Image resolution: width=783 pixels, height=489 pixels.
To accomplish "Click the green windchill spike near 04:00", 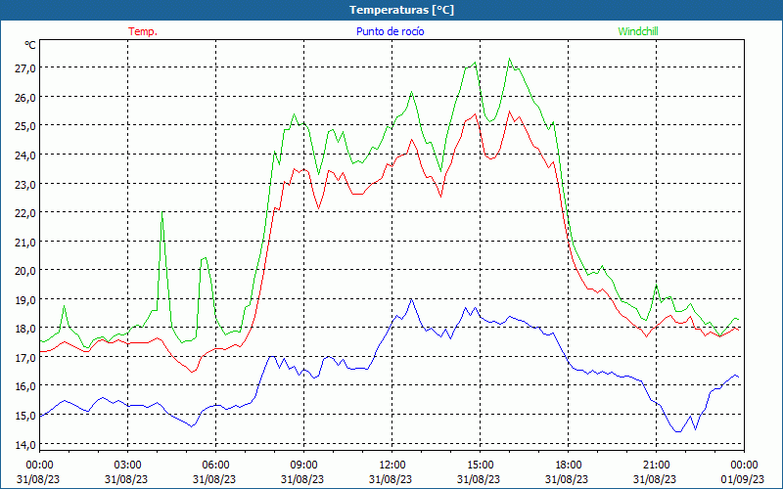I will [162, 212].
